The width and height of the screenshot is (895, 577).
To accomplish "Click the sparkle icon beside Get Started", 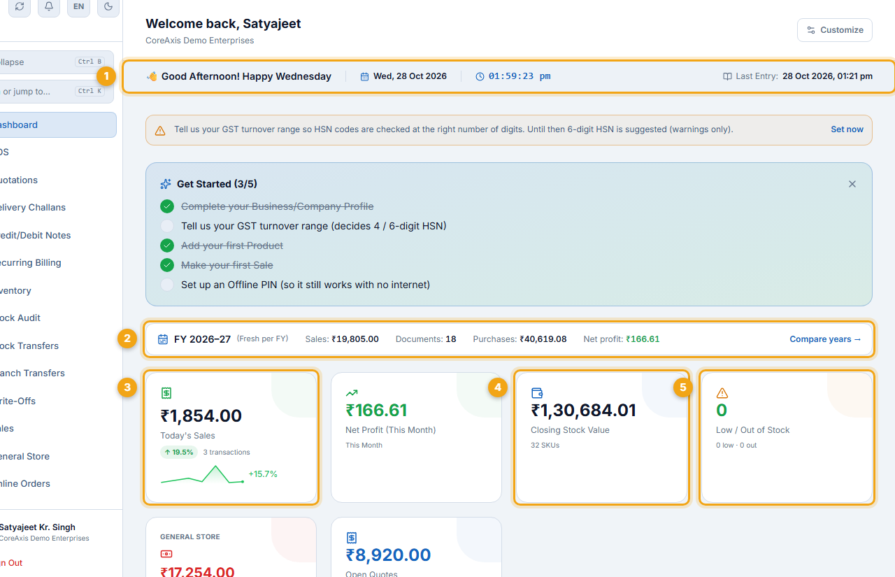I will pyautogui.click(x=166, y=184).
